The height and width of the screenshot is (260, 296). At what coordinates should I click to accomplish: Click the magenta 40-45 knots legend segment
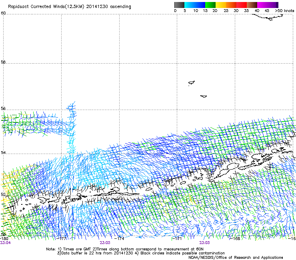262,5
